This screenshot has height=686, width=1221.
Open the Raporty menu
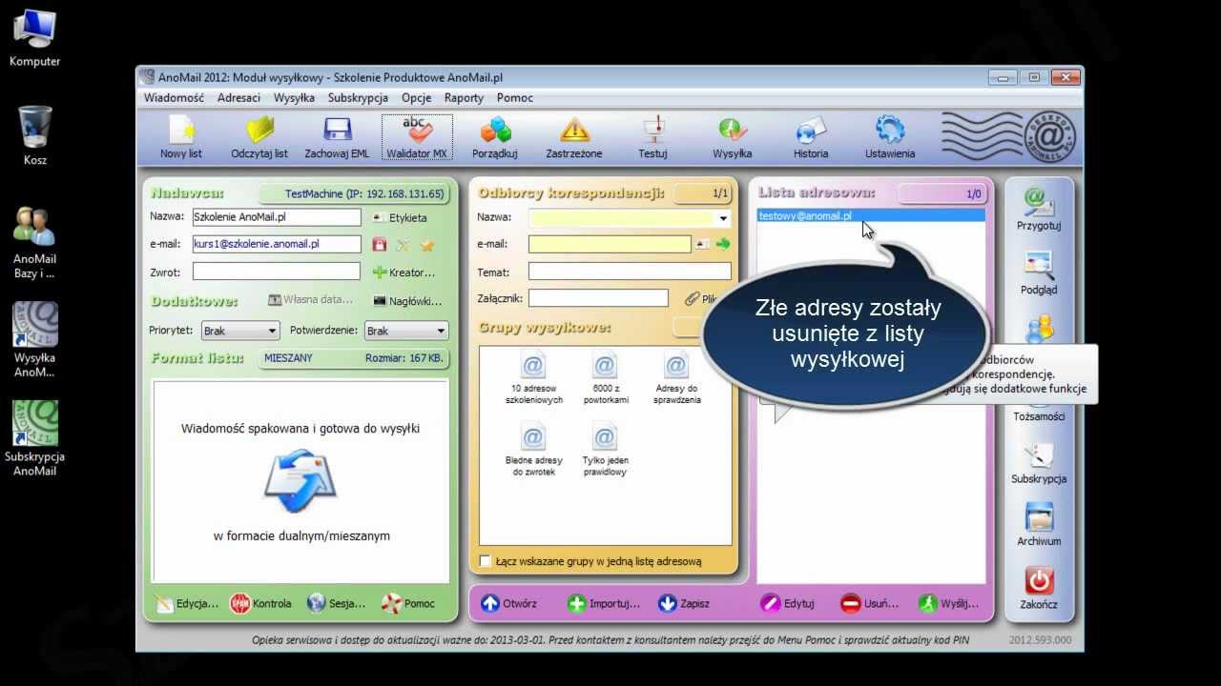tap(464, 97)
